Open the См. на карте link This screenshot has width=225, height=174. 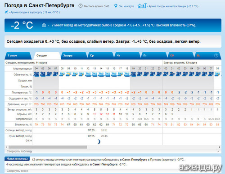126,6
